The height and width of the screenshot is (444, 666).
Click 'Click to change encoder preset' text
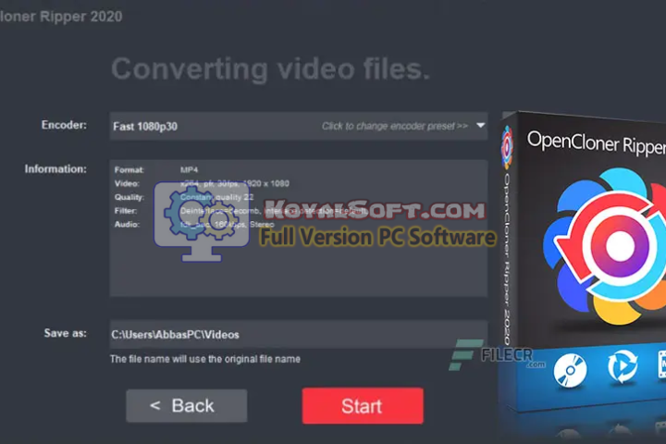pos(395,126)
